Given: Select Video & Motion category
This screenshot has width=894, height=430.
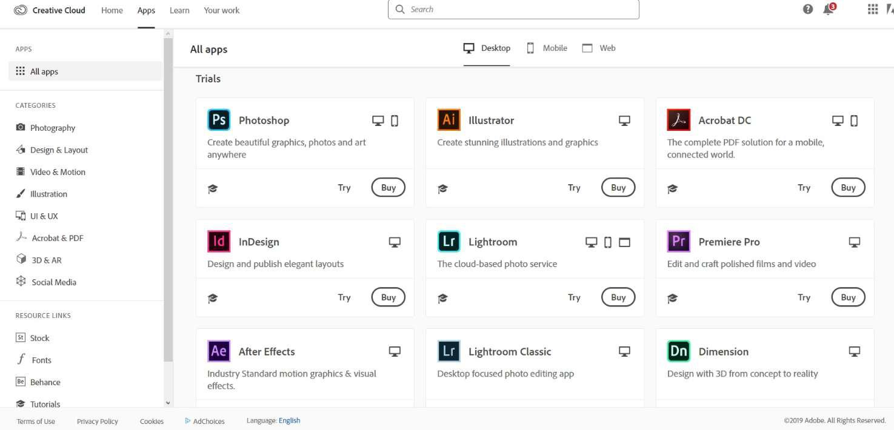Looking at the screenshot, I should (x=58, y=172).
